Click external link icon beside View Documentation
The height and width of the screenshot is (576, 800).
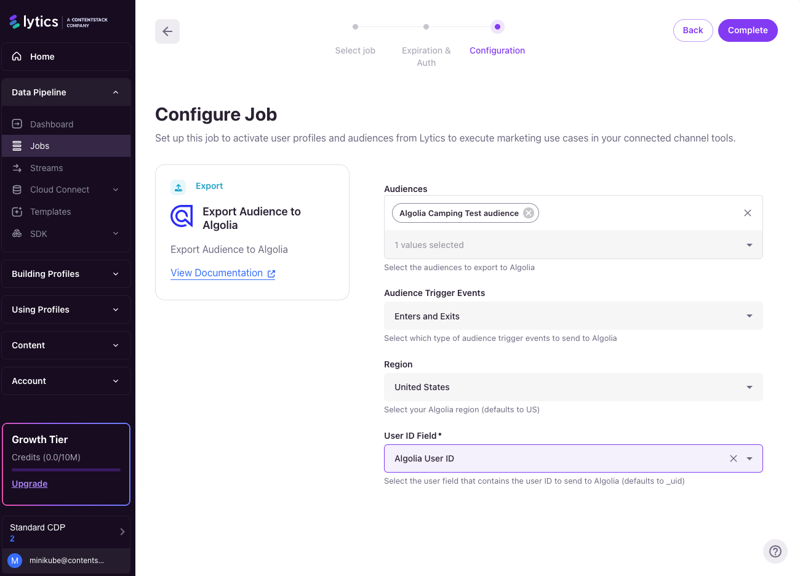[x=271, y=274]
